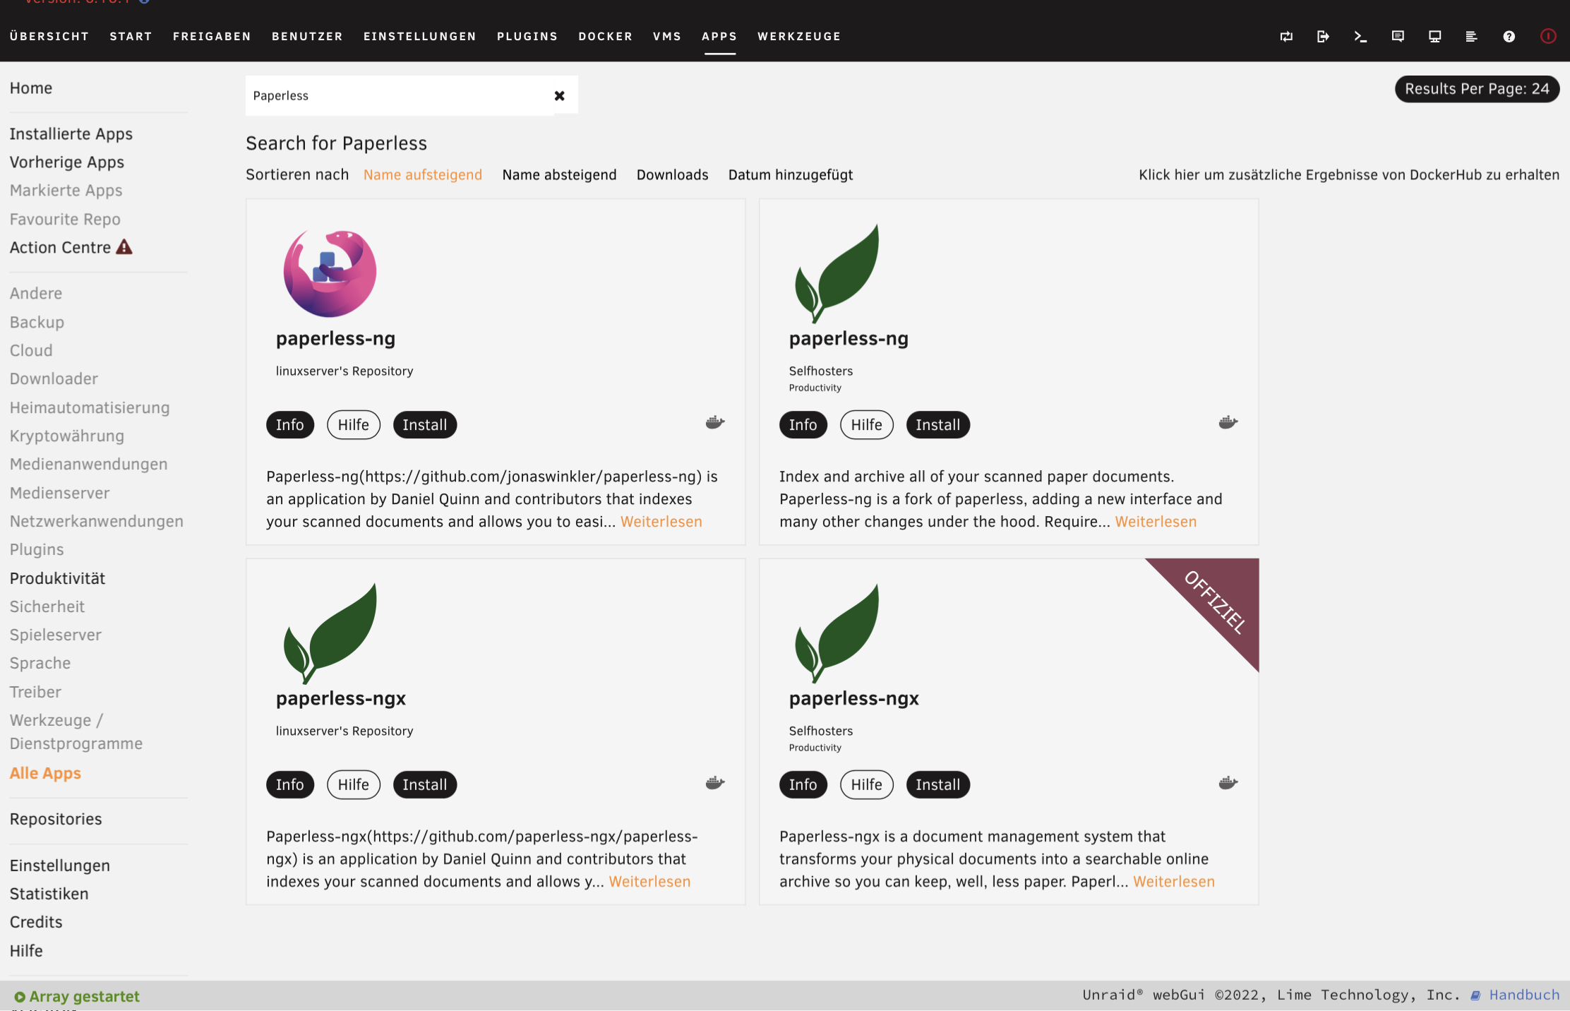This screenshot has height=1011, width=1570.
Task: Click Weiterlesen on Selfhosters paperless-ngx description
Action: [1174, 882]
